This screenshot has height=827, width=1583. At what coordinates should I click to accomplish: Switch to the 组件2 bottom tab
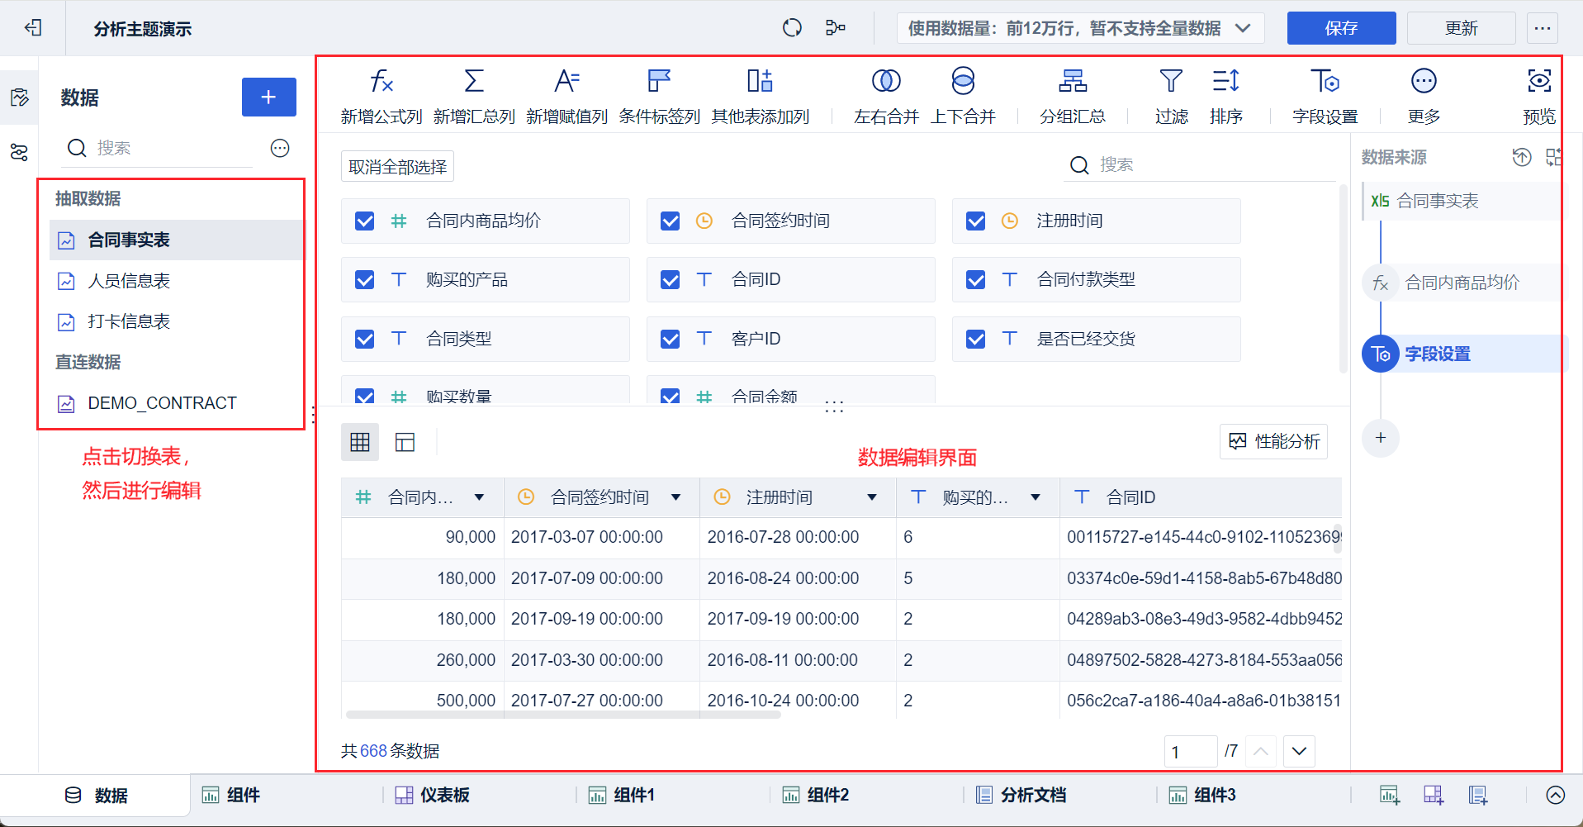[815, 795]
